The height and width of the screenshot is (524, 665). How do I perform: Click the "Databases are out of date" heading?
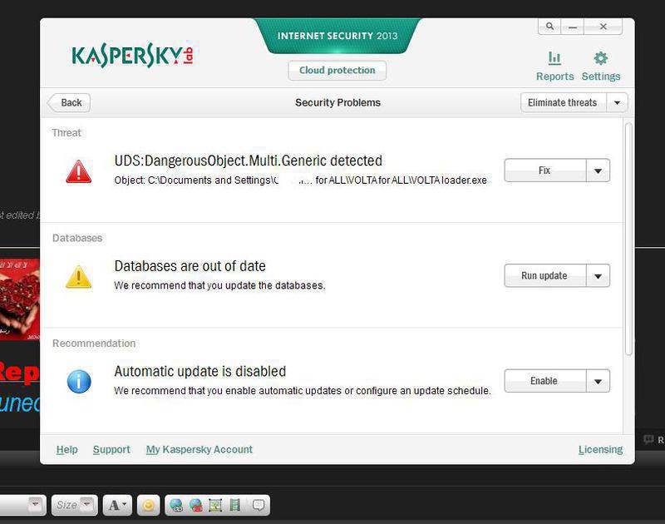click(190, 266)
